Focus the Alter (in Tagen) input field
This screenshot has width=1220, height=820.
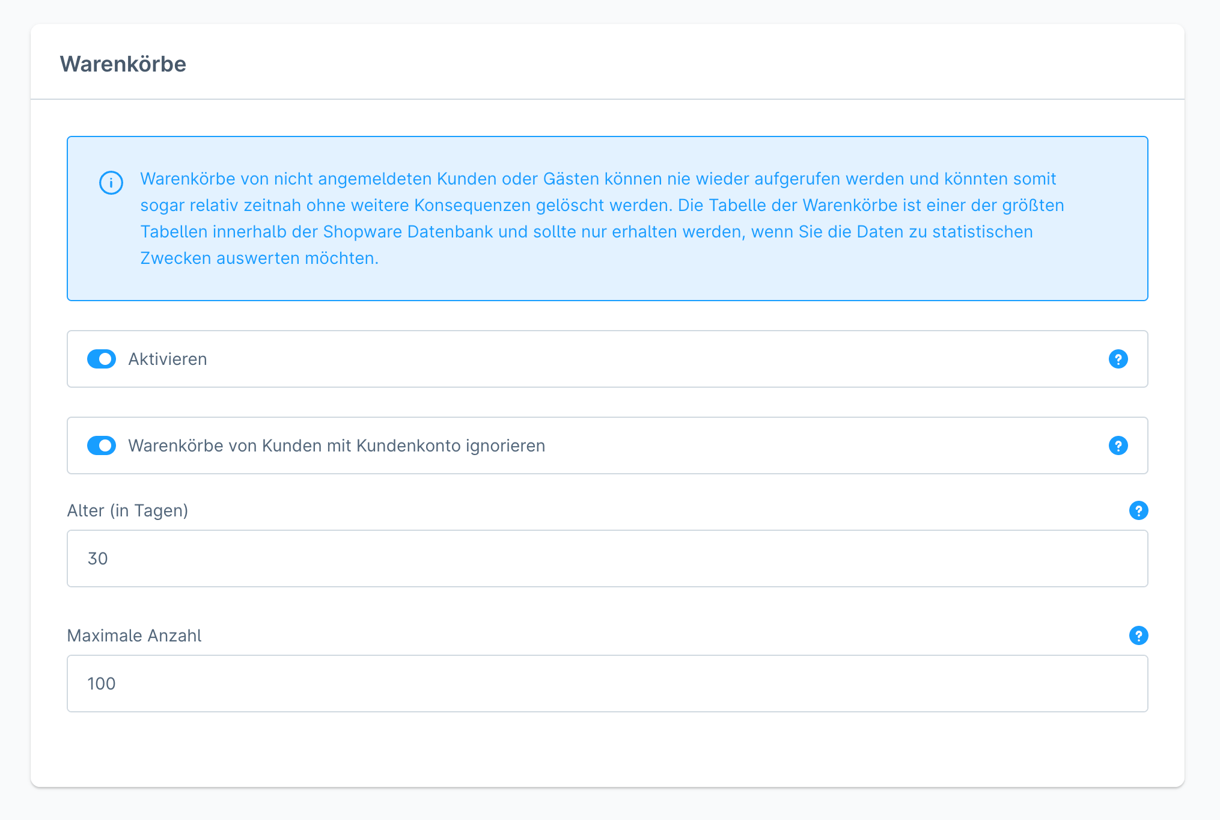607,558
